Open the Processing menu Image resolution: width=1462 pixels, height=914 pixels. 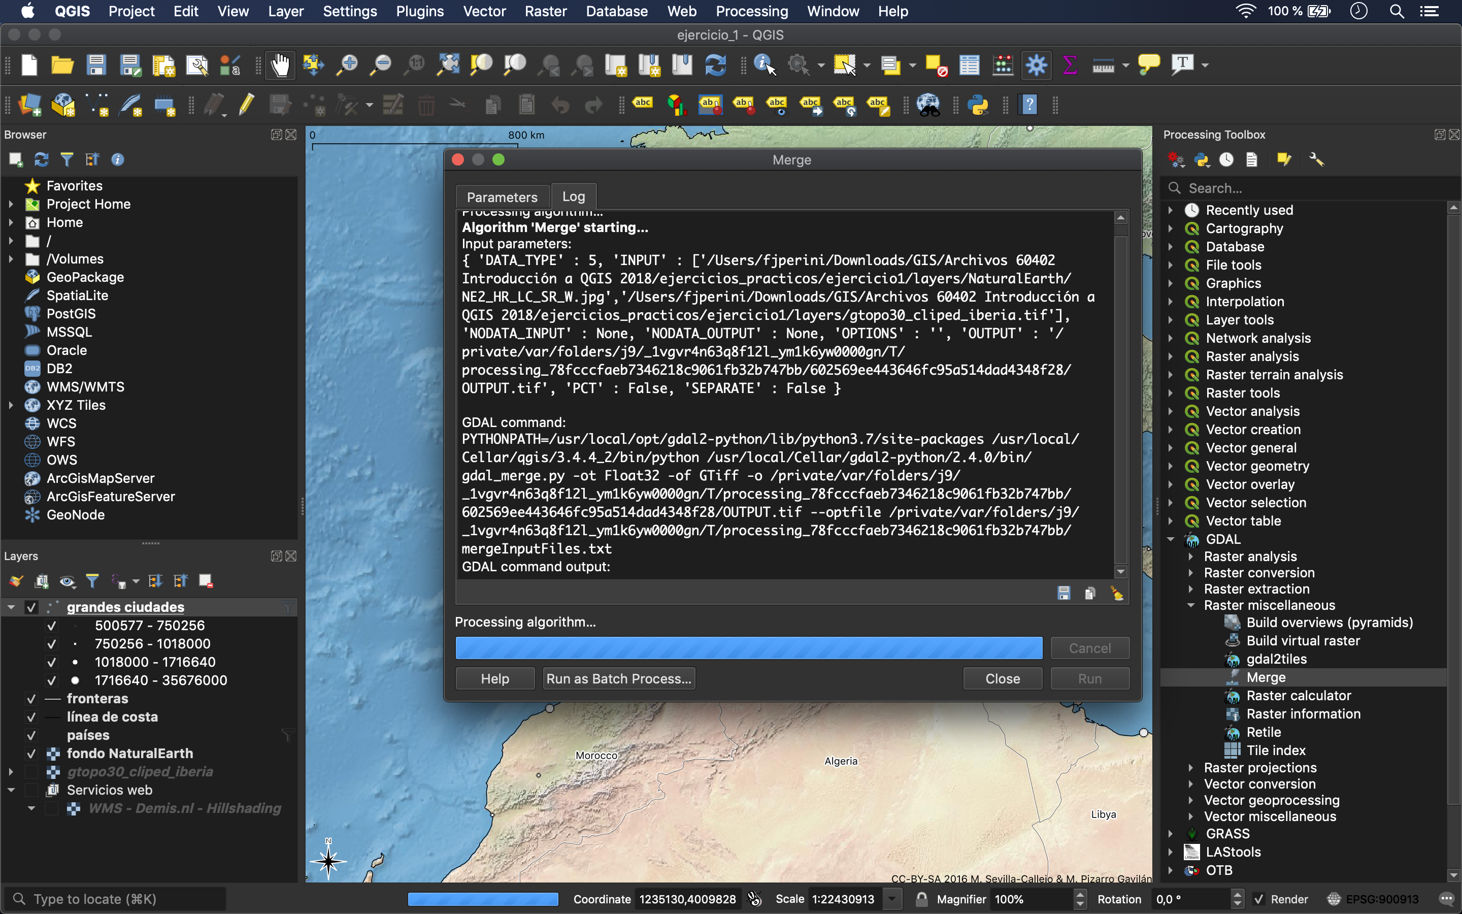coord(751,12)
